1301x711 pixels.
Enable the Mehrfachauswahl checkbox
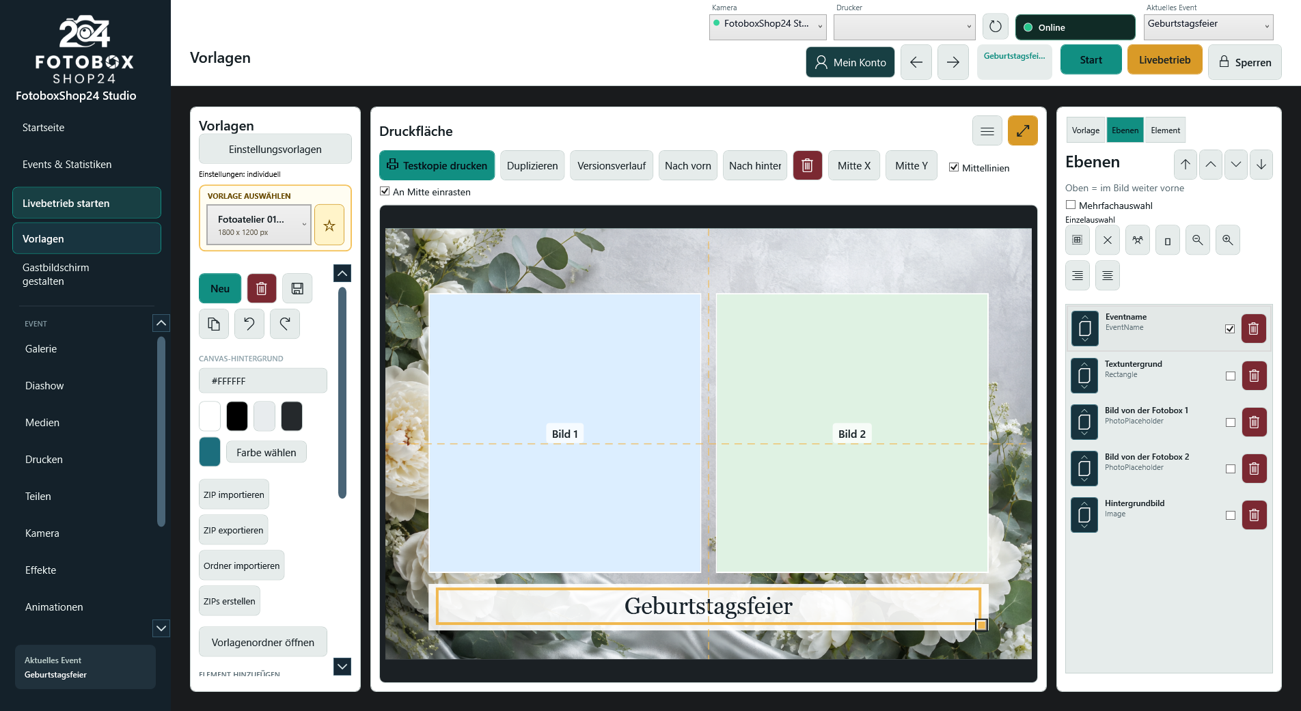coord(1071,205)
